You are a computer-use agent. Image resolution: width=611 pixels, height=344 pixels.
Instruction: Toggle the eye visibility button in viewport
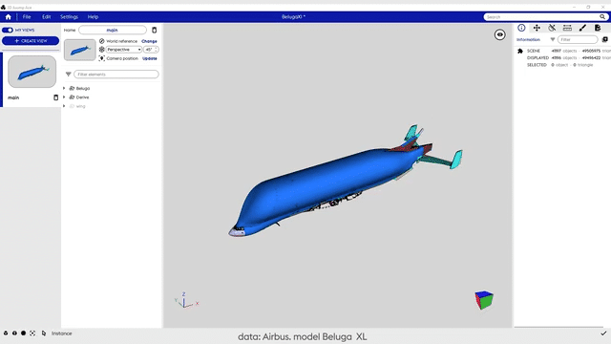(x=500, y=34)
